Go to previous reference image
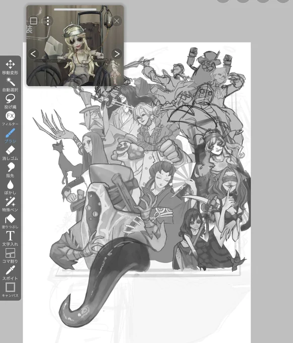The width and height of the screenshot is (293, 343). point(33,54)
